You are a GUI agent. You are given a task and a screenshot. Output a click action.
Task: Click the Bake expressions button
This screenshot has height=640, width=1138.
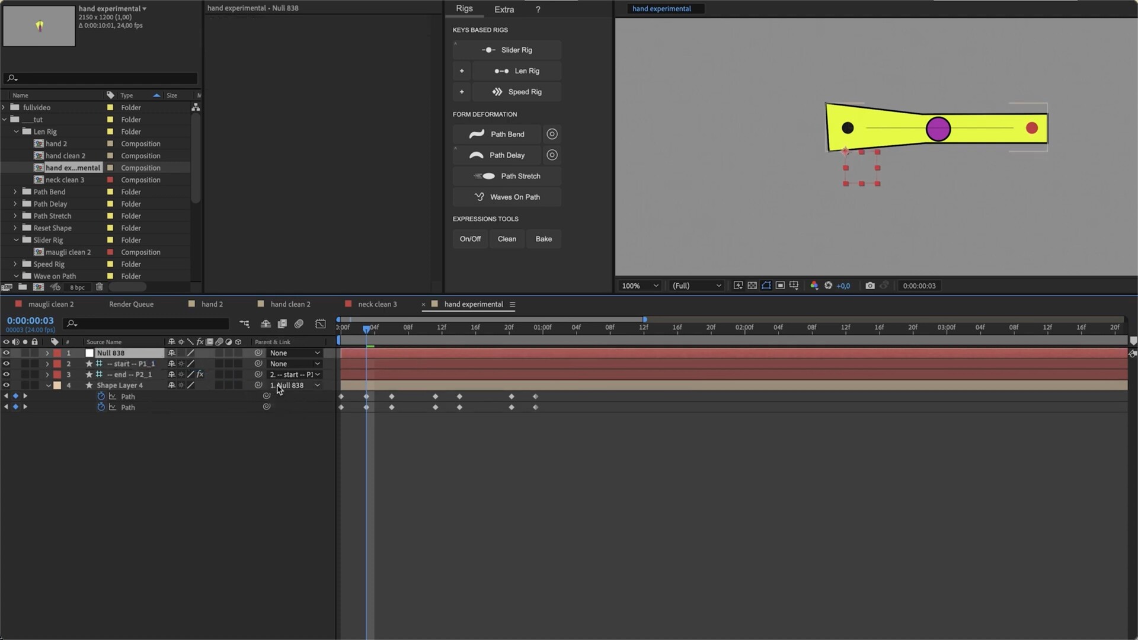(x=544, y=239)
